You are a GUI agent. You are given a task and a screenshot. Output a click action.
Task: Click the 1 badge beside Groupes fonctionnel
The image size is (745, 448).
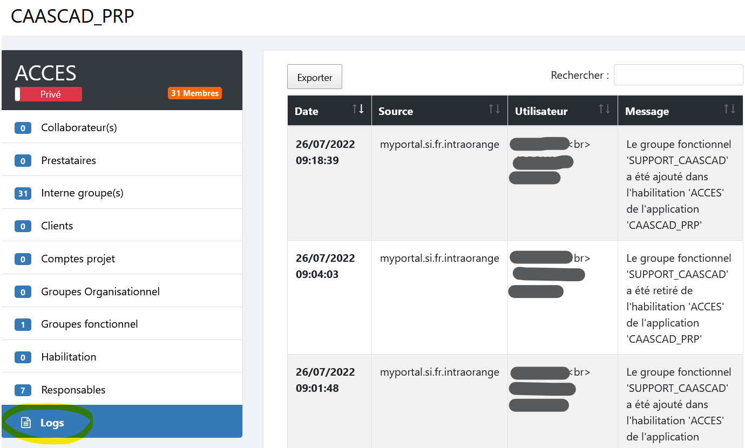tap(23, 324)
